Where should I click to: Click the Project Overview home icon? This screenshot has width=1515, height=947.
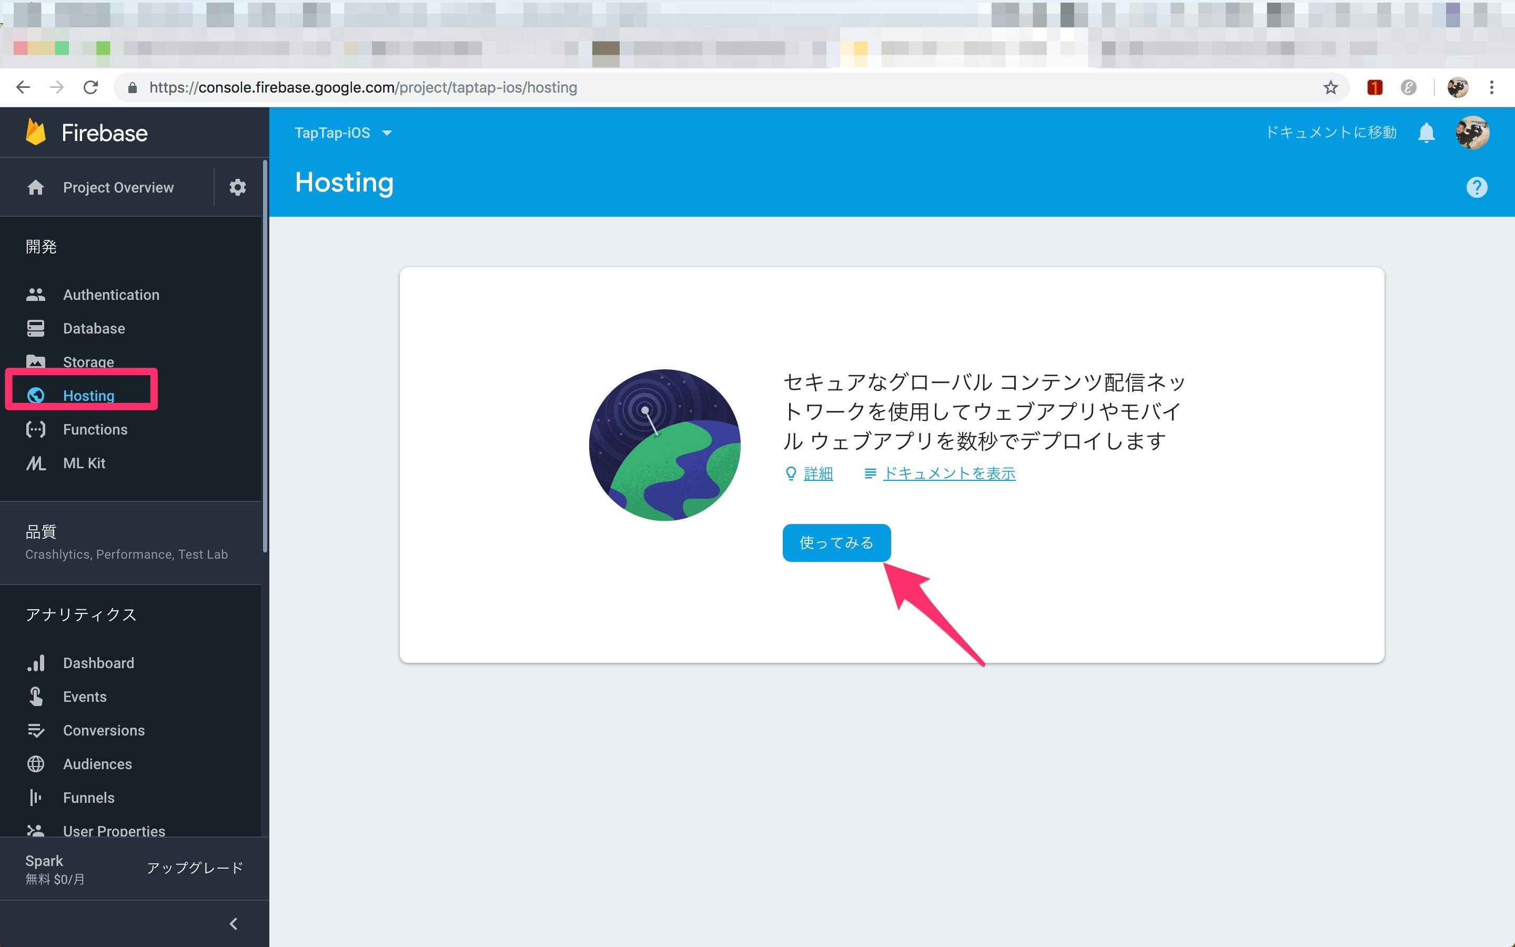[36, 187]
